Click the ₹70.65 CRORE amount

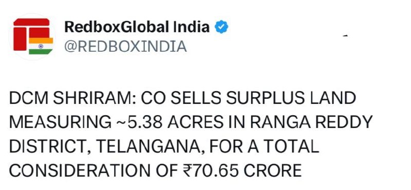click(241, 171)
